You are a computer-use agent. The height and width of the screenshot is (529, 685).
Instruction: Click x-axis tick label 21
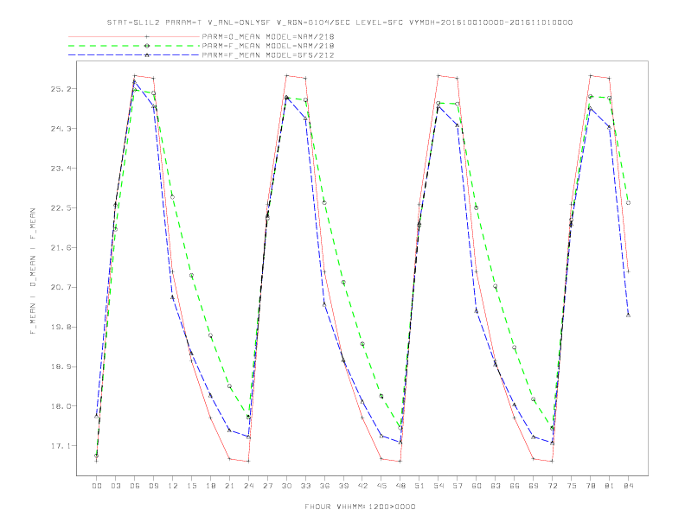click(x=230, y=486)
